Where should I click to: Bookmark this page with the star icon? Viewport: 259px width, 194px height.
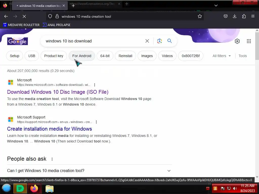[200, 16]
